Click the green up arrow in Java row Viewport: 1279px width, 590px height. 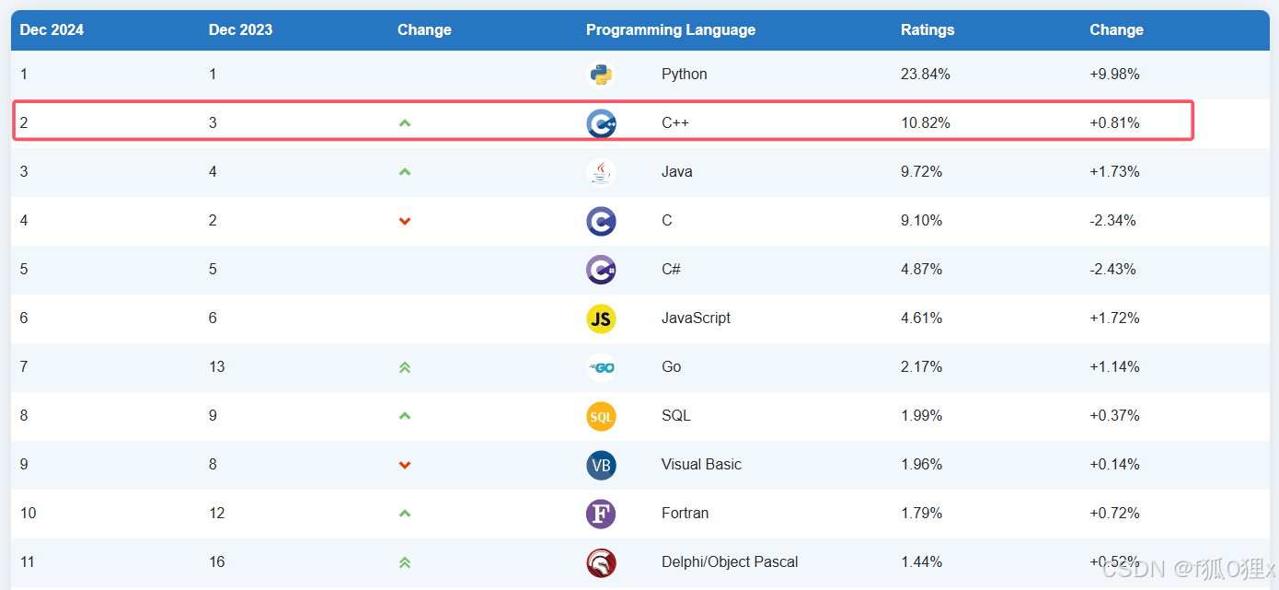404,171
